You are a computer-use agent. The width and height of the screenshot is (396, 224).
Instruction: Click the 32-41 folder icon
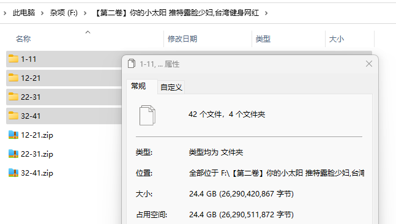(x=13, y=116)
